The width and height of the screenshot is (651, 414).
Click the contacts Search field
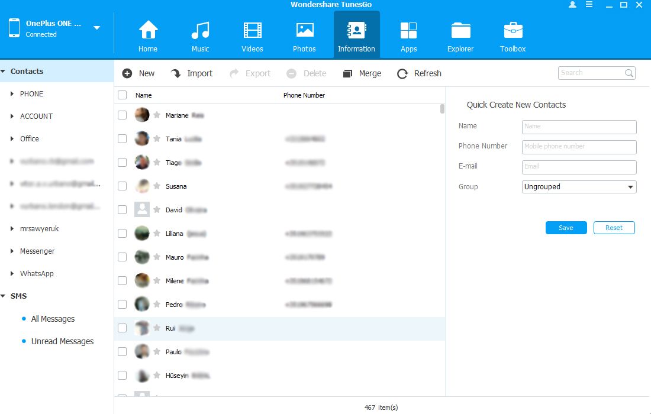591,73
